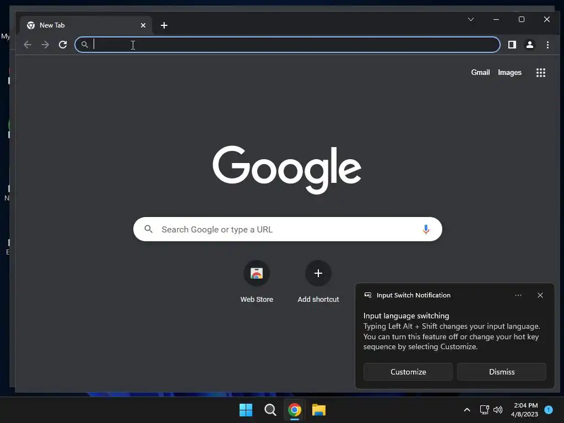
Task: Close the New Tab tab
Action: [143, 25]
